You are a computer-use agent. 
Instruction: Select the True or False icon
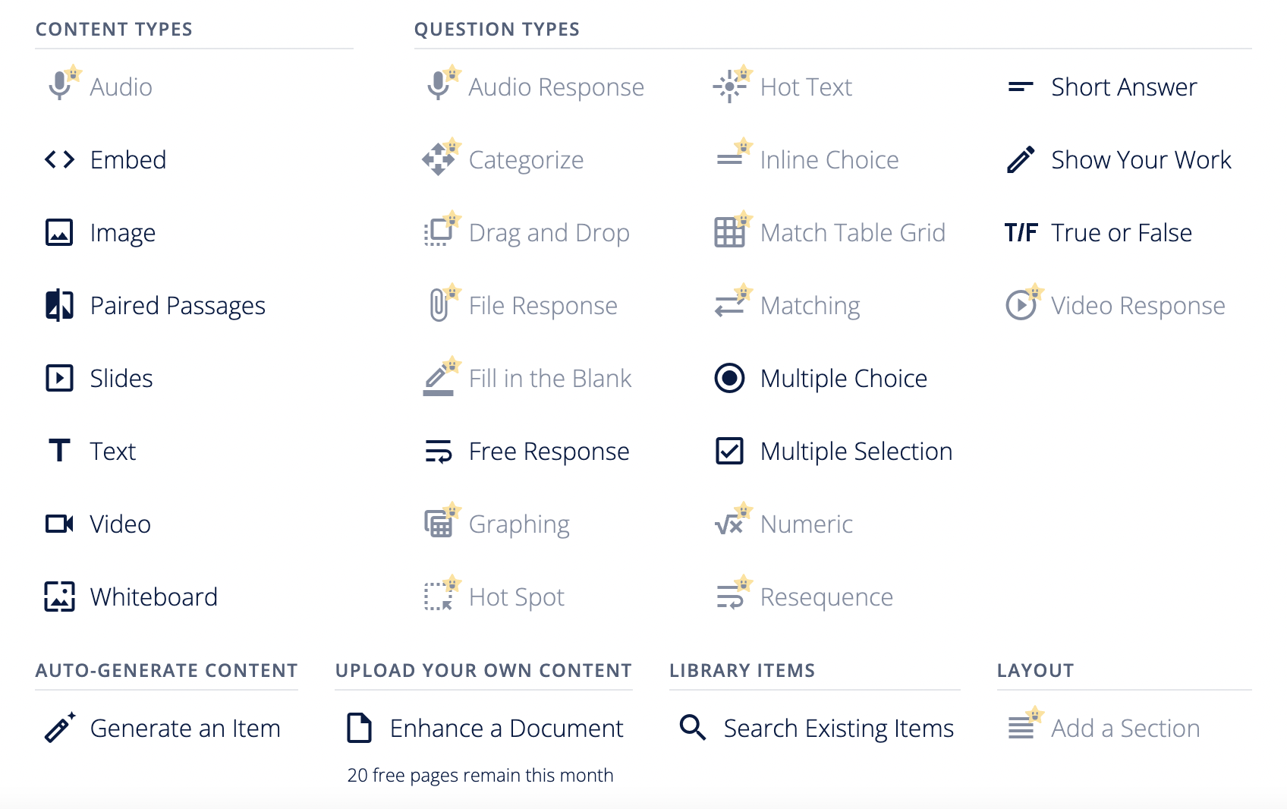(x=1021, y=232)
